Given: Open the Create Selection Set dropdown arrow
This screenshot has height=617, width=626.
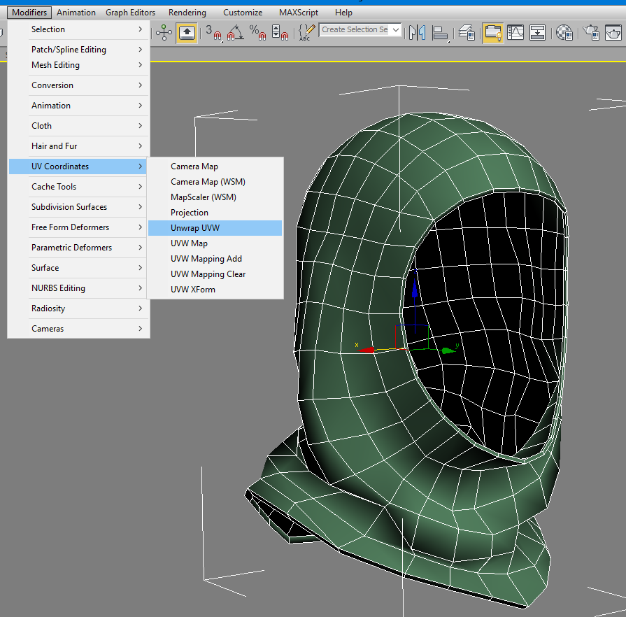Looking at the screenshot, I should [x=396, y=30].
